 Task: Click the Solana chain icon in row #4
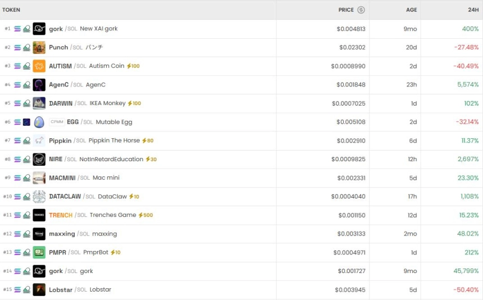17,85
